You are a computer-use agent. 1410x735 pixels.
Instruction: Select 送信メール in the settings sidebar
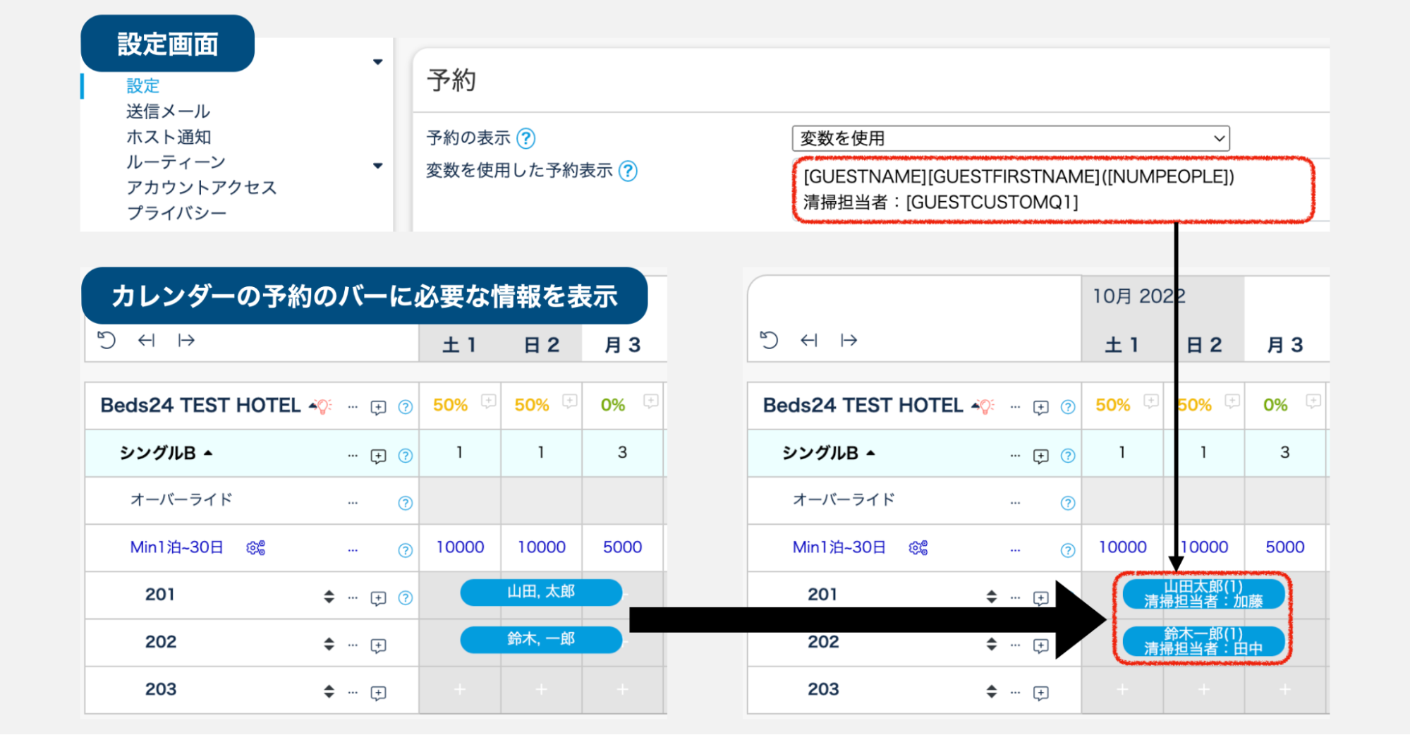point(168,111)
